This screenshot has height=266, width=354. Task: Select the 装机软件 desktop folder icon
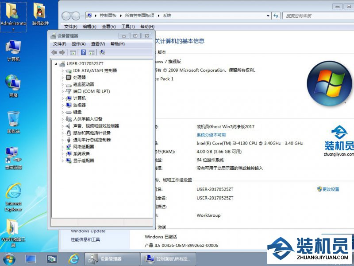pos(40,14)
